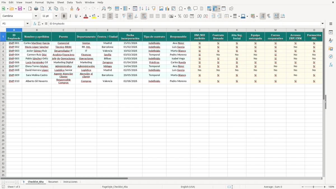Insert a comment
This screenshot has height=189, width=336.
[195, 9]
